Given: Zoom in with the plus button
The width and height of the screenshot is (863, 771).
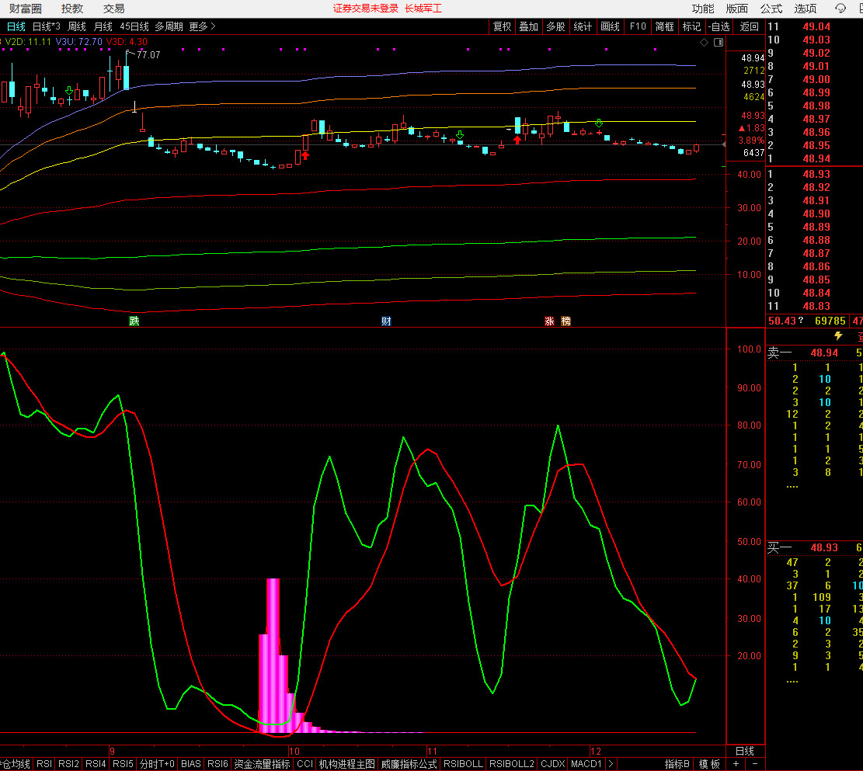Looking at the screenshot, I should [x=736, y=764].
